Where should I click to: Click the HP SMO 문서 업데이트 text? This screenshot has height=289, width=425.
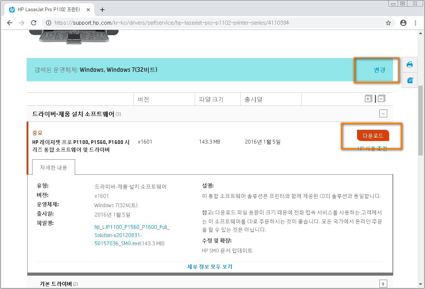(227, 250)
